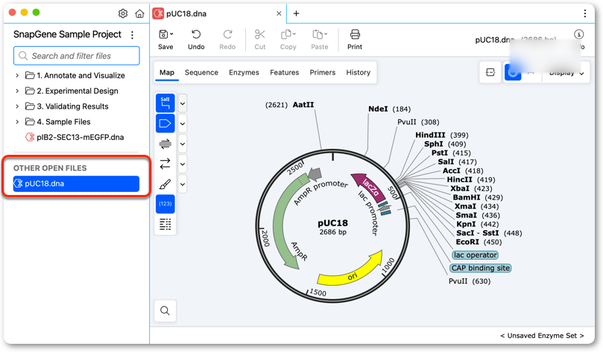Screen dimensions: 603x352
Task: Go to the home icon
Action: (139, 13)
